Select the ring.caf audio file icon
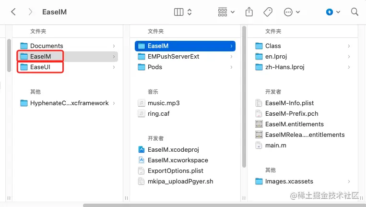The height and width of the screenshot is (207, 366). click(x=142, y=113)
